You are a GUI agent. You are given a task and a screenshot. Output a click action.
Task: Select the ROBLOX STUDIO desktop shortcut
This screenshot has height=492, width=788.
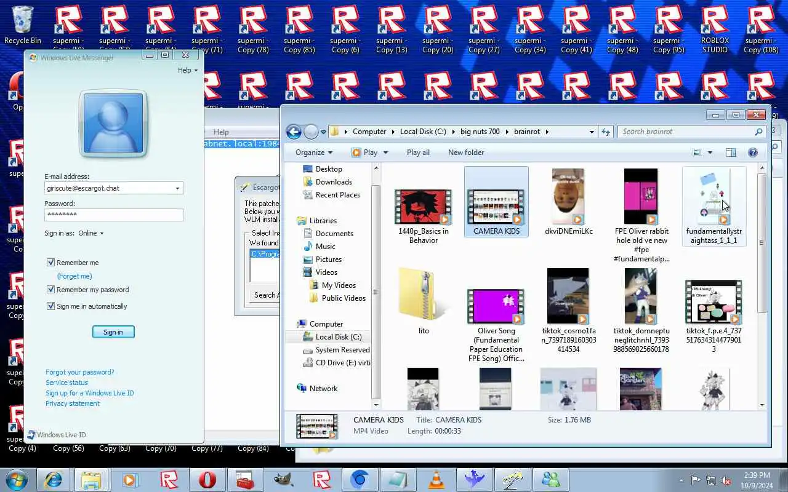[x=715, y=29]
